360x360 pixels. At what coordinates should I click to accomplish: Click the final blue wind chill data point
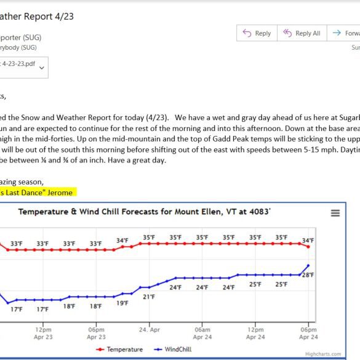point(308,265)
